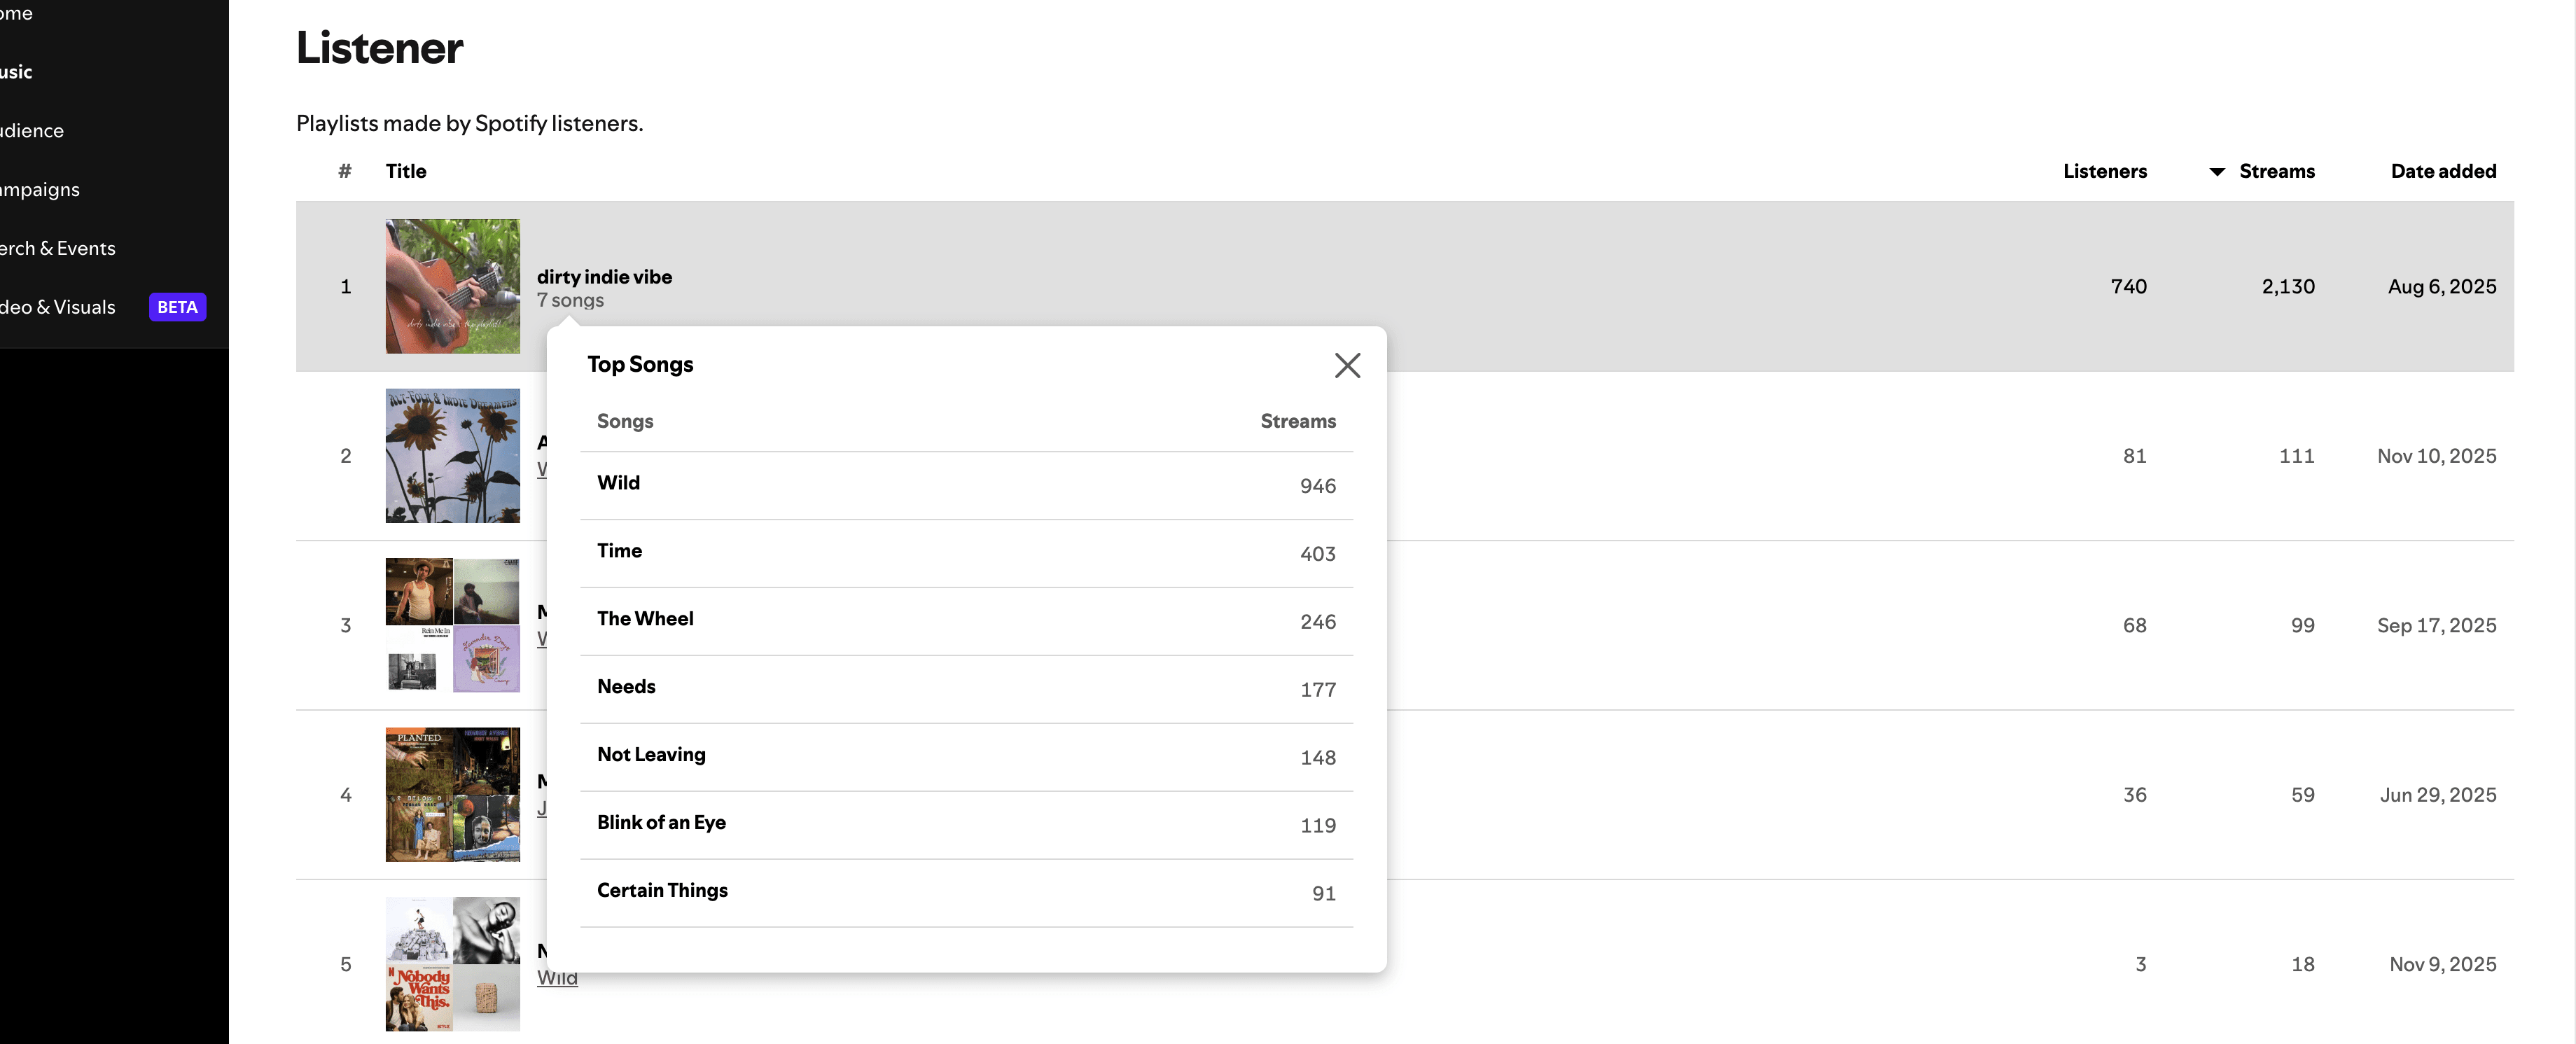Open Video & Visuals sidebar item

57,307
